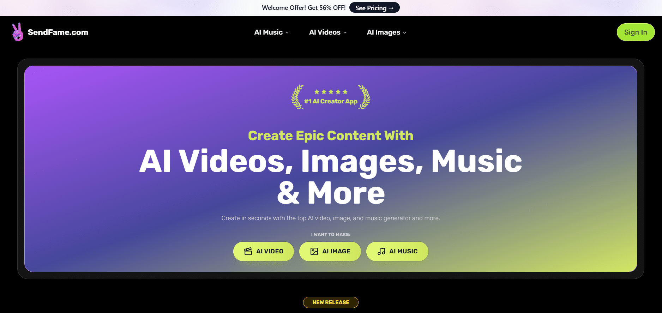The width and height of the screenshot is (662, 313).
Task: Expand the AI Music dropdown chevron
Action: coord(287,32)
